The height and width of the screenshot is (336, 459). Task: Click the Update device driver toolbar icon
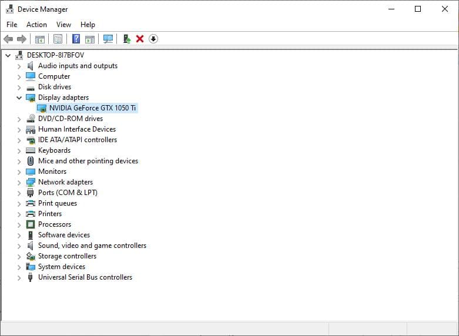coord(126,39)
